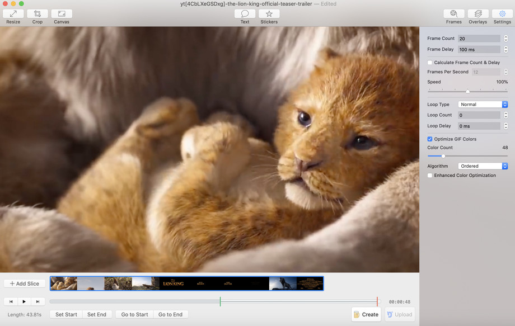Select the Resize tool icon
Image resolution: width=515 pixels, height=326 pixels.
pos(13,14)
